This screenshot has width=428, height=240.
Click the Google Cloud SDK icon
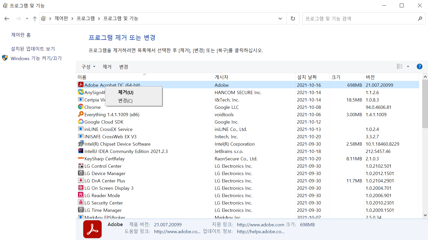[81, 122]
